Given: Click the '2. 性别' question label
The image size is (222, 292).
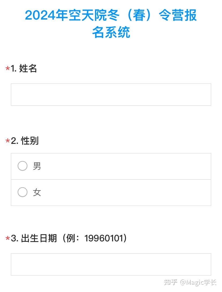Looking at the screenshot, I should click(25, 141).
